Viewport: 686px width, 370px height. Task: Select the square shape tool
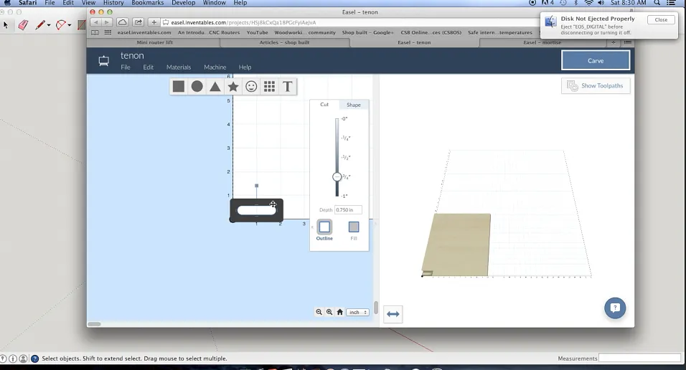coord(179,87)
